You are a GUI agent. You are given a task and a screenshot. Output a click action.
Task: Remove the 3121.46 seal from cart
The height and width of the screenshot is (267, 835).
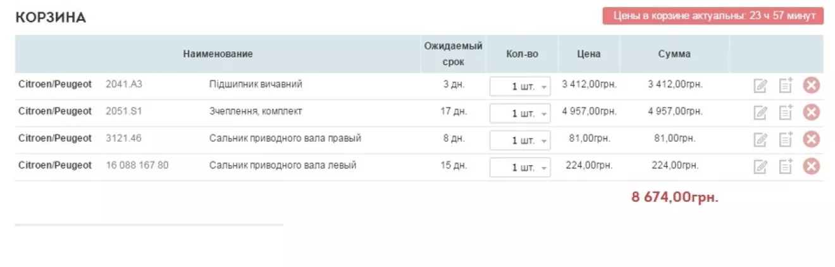(811, 139)
